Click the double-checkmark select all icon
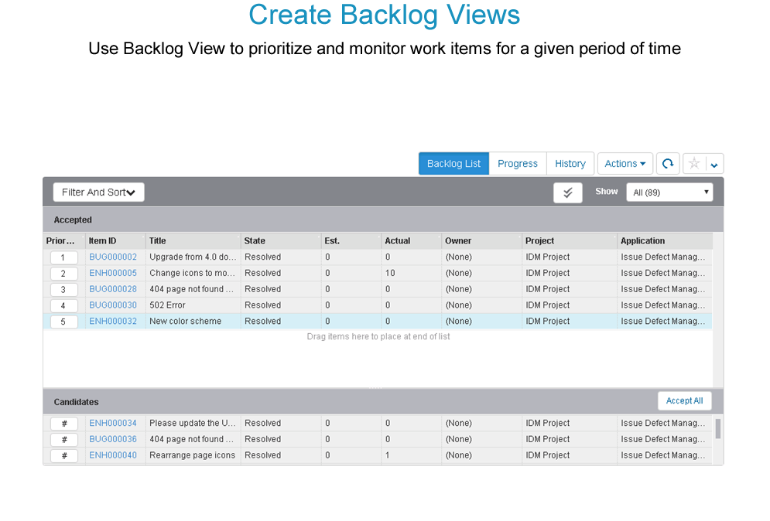 coord(568,192)
